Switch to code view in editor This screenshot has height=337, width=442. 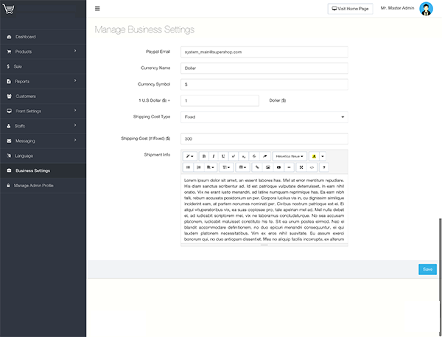tap(312, 167)
